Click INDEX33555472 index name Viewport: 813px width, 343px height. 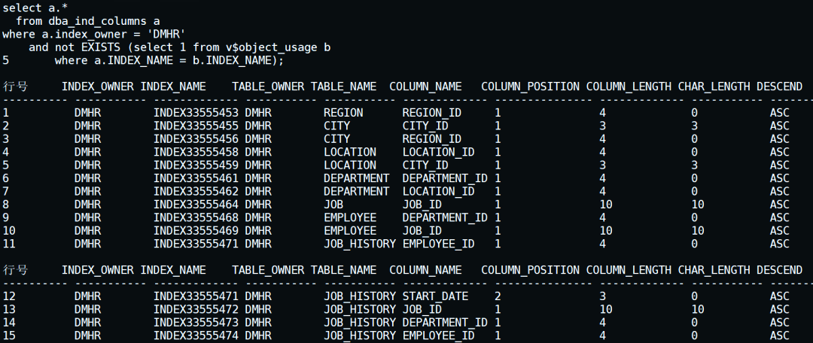pyautogui.click(x=196, y=309)
